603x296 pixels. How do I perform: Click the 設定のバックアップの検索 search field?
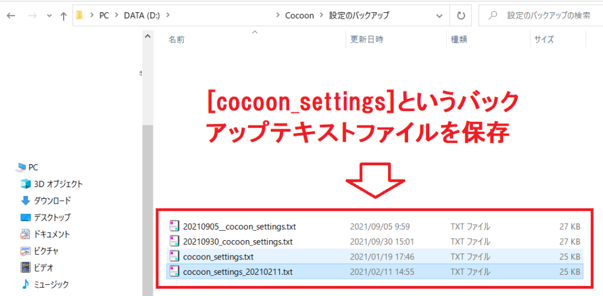[541, 16]
